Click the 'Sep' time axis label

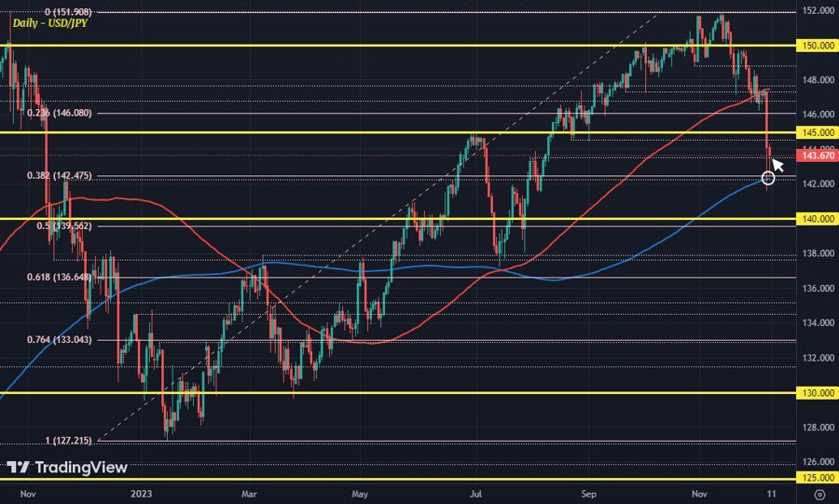(x=588, y=494)
